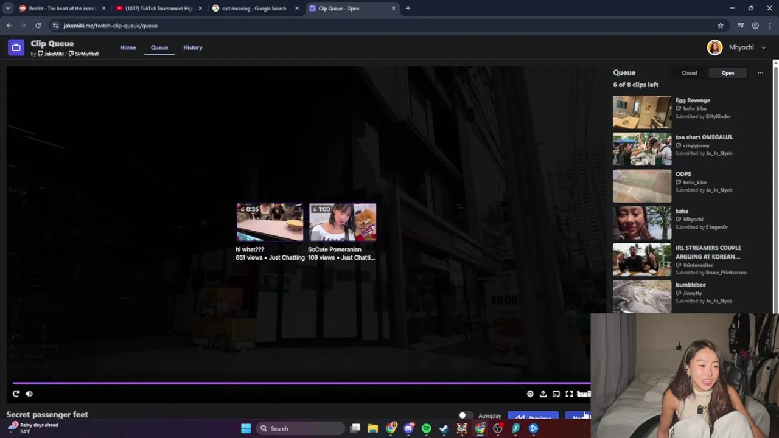Select the kaka clip thumbnail

coord(642,223)
